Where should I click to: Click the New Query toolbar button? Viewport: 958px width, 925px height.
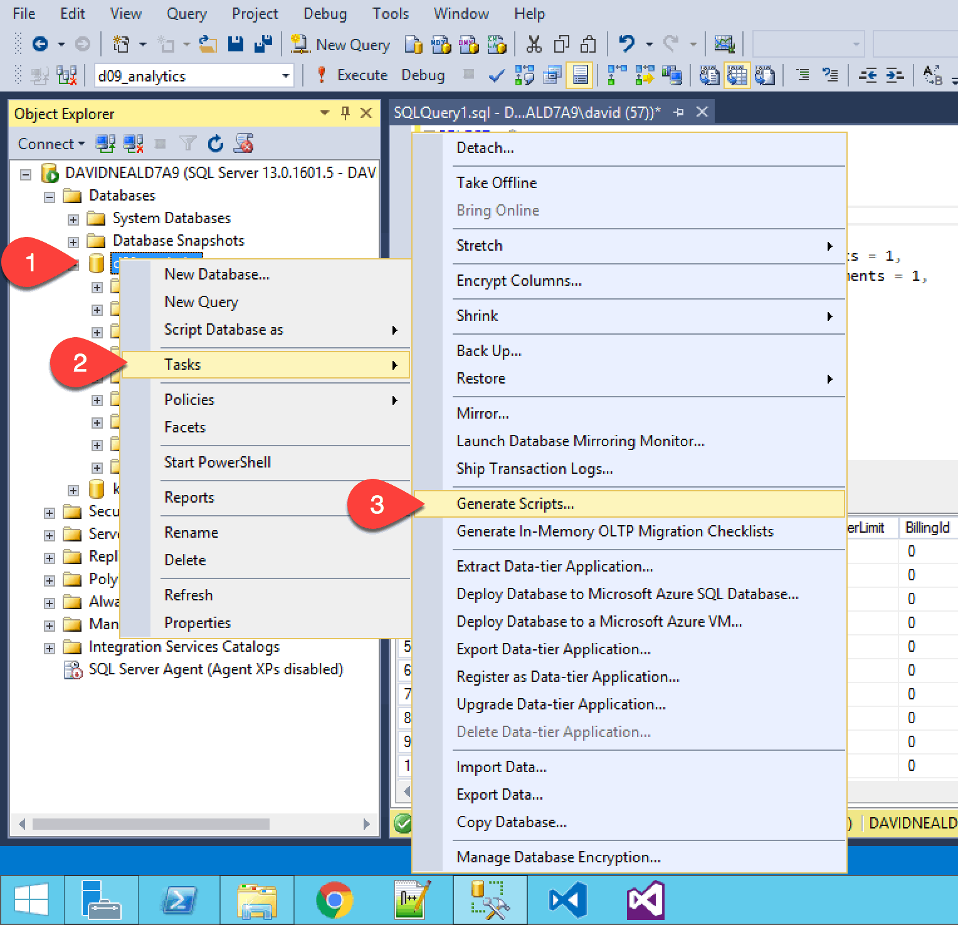pos(340,44)
